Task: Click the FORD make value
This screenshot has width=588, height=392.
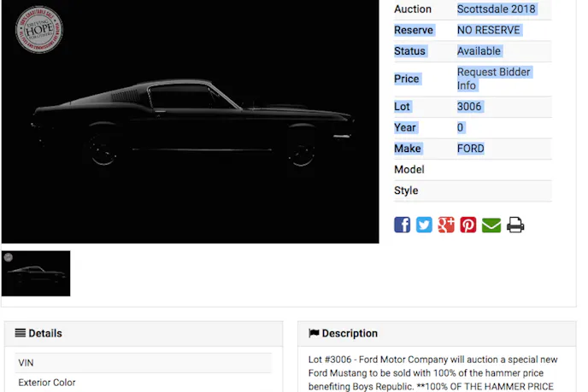Action: click(471, 149)
